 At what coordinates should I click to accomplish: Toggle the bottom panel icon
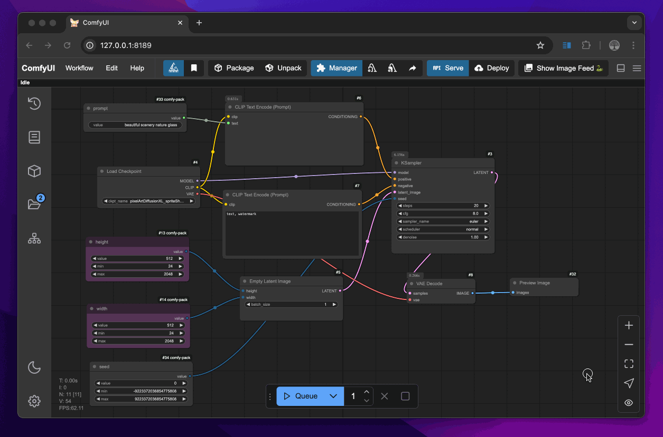[x=621, y=68]
